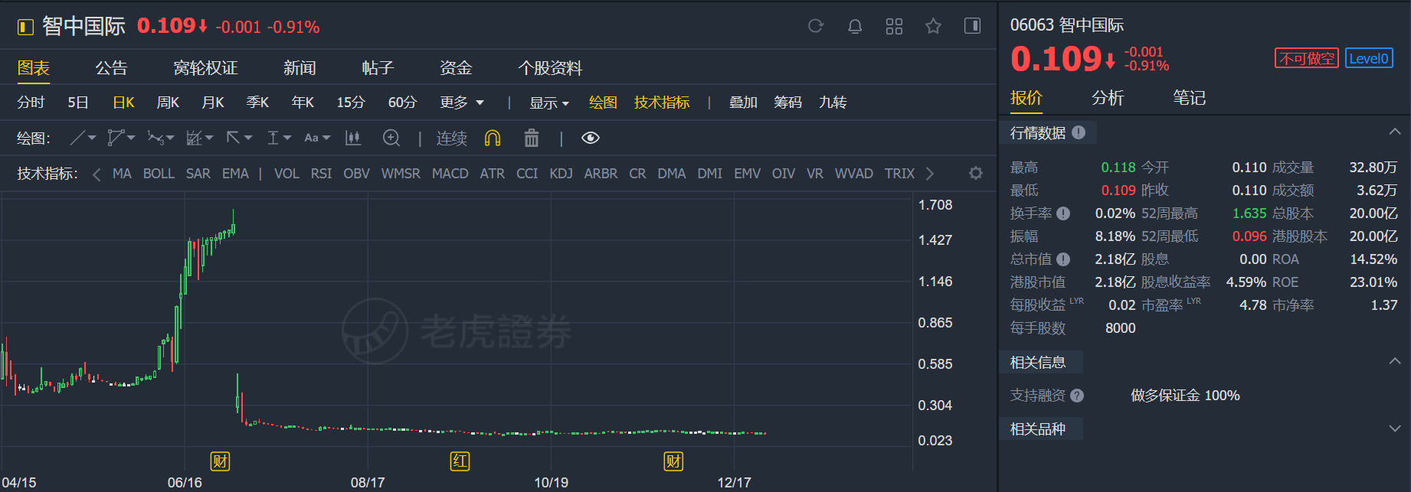Toggle 九转 indicator on chart

(833, 103)
